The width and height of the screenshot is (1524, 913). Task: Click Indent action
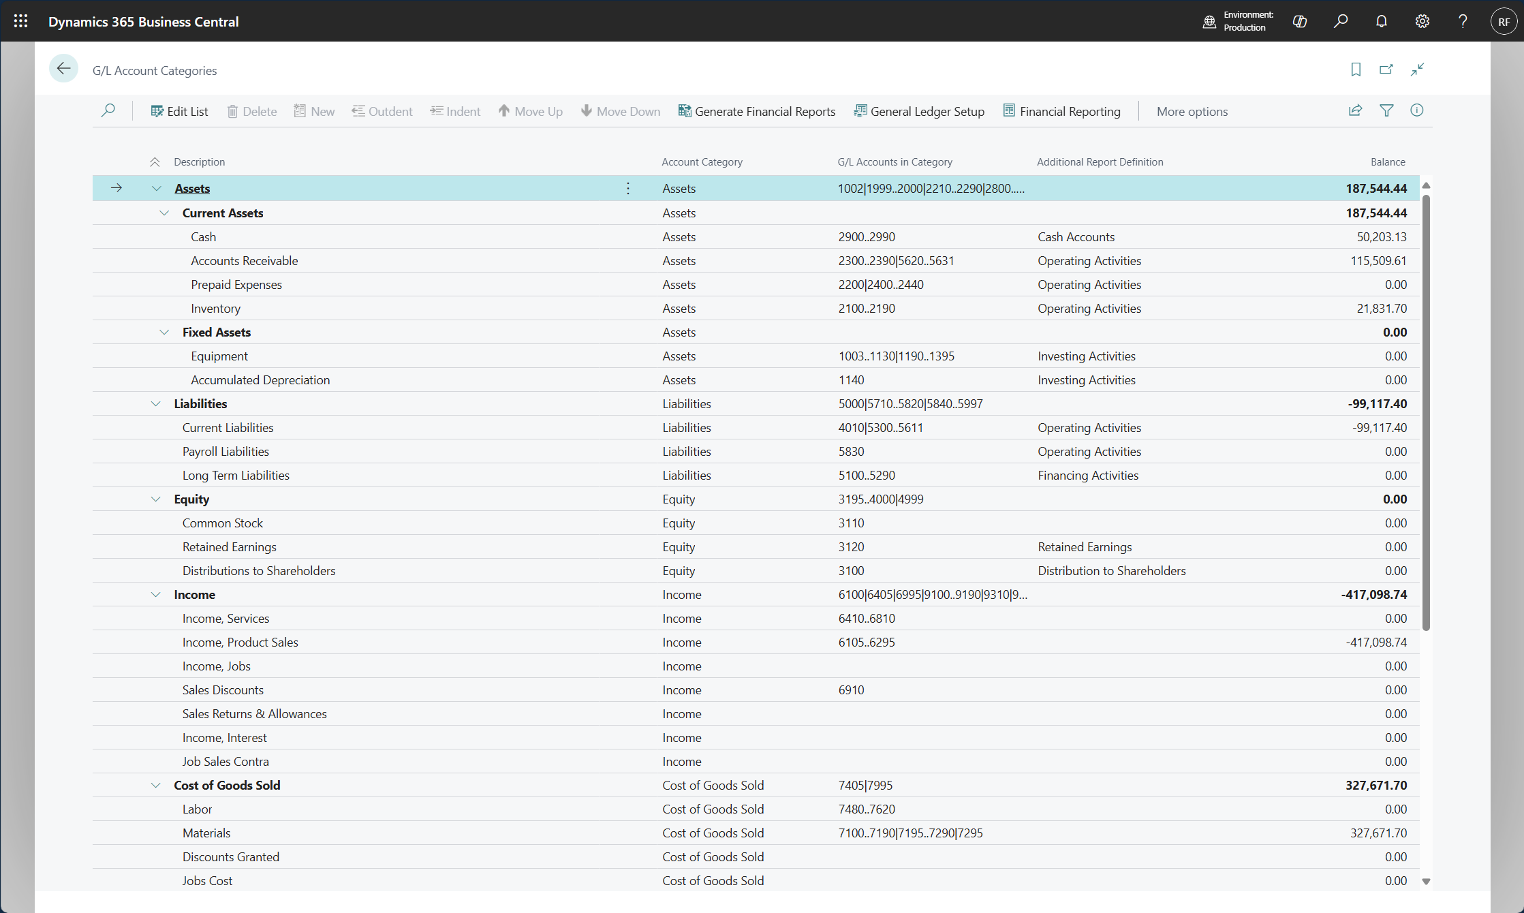[455, 111]
